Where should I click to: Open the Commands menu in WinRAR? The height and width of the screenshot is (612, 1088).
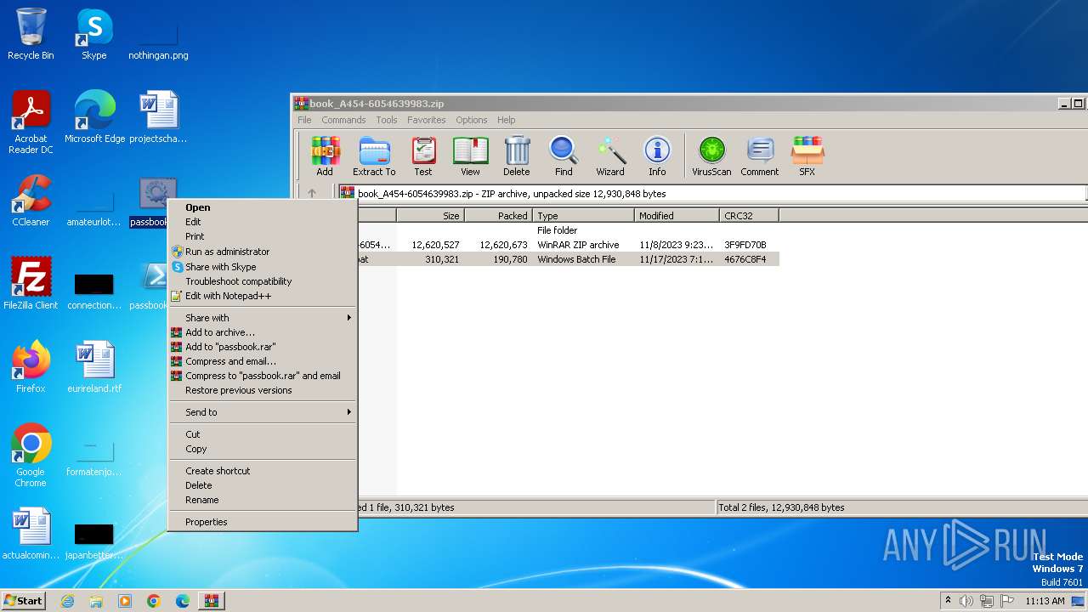(343, 120)
